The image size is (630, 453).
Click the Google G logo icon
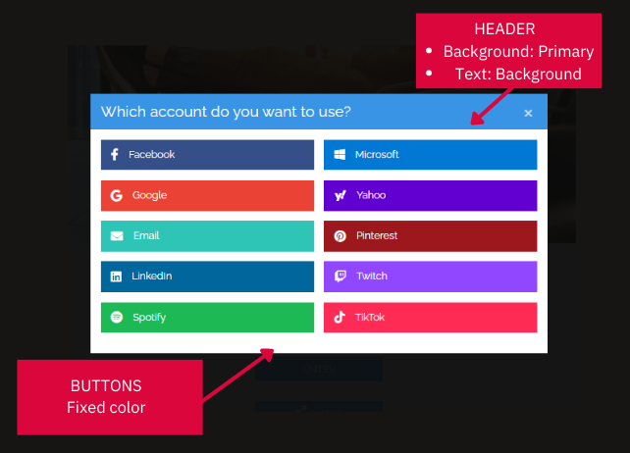(117, 195)
